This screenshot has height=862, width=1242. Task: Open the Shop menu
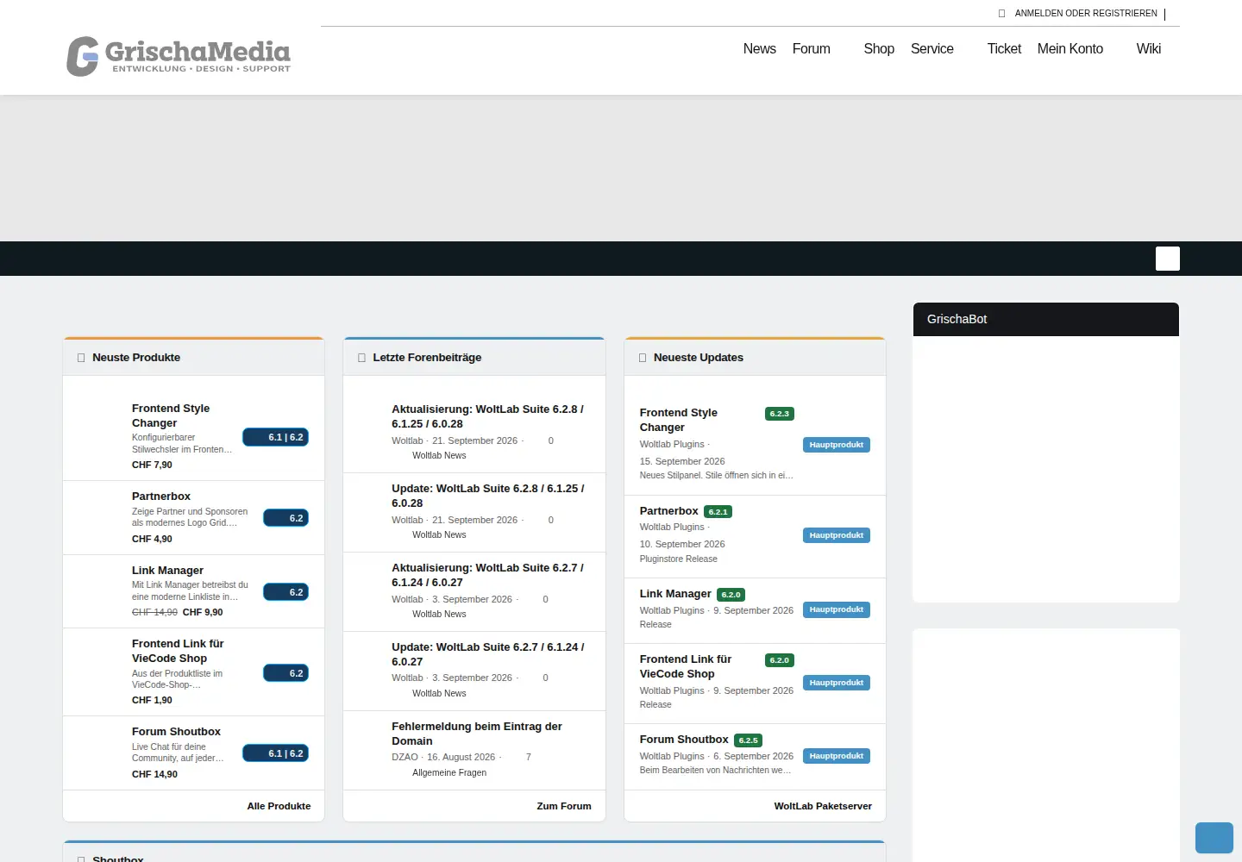[879, 49]
